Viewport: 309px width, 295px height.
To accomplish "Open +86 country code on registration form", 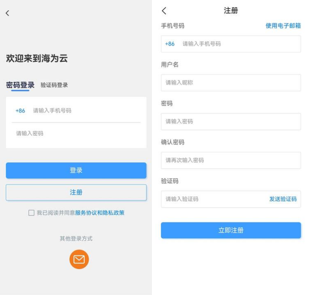I will click(x=170, y=44).
